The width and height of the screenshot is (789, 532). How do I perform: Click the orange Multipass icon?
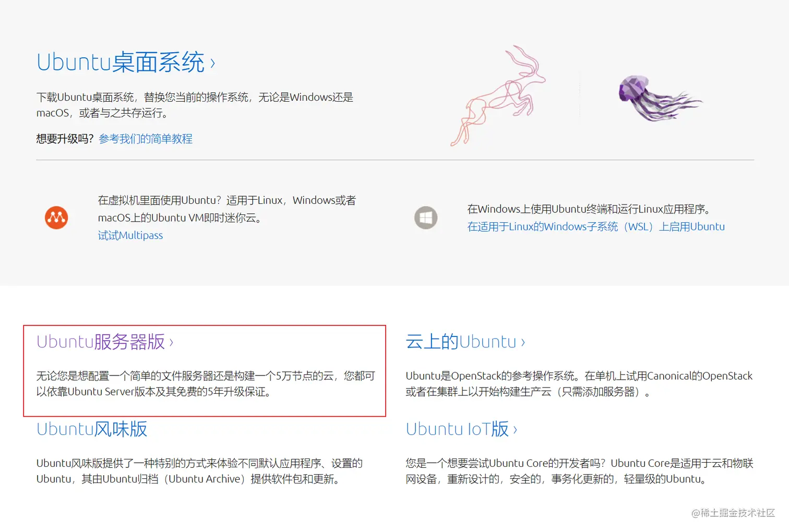click(x=56, y=217)
